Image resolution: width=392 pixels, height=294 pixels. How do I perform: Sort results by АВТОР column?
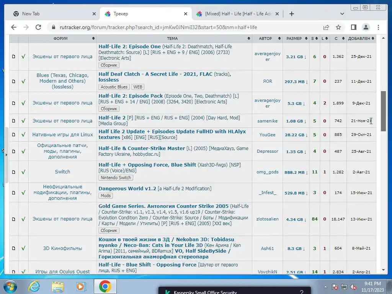click(267, 39)
